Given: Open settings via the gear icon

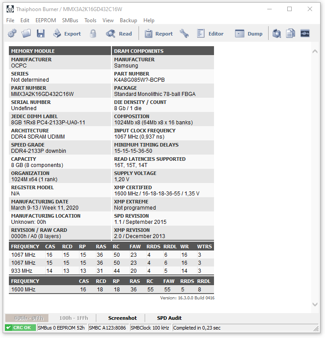Looking at the screenshot, I should [12, 34].
